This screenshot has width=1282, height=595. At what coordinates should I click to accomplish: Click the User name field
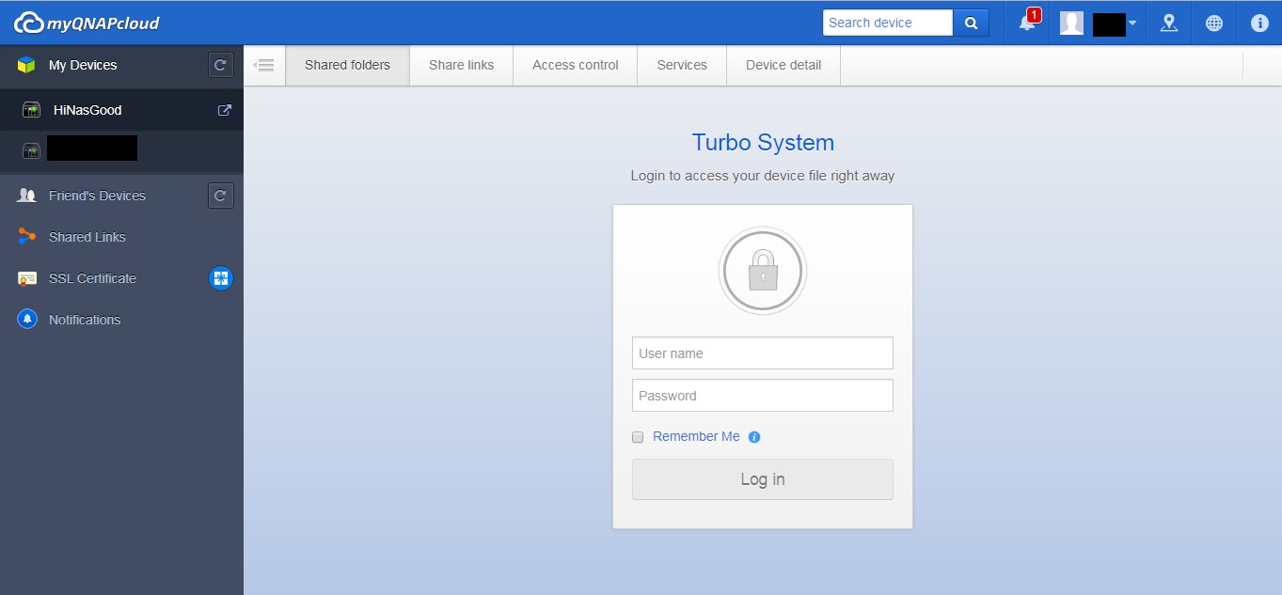click(763, 353)
